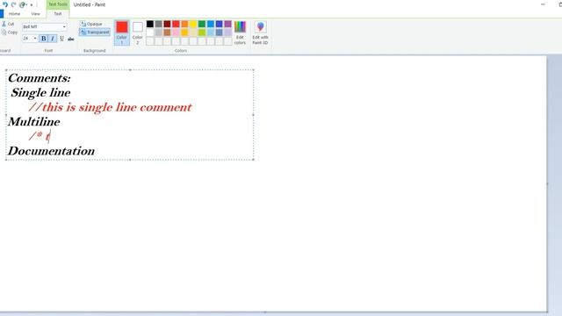
Task: Pick the lime color swatch
Action: click(x=202, y=32)
